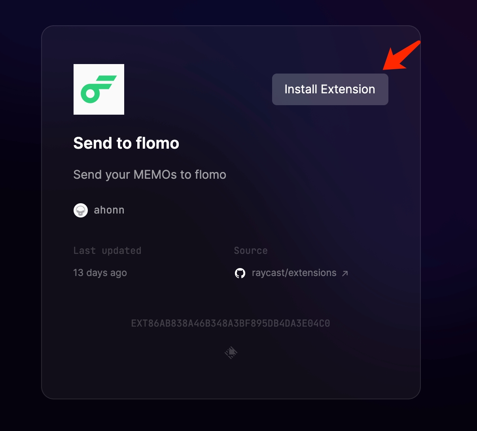Click the word "flomo" in the bold title
The height and width of the screenshot is (431, 477).
[x=157, y=143]
